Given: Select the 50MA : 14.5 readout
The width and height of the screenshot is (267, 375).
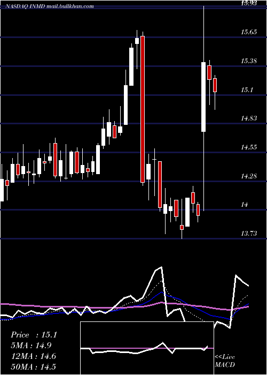Looking at the screenshot, I should point(33,366).
